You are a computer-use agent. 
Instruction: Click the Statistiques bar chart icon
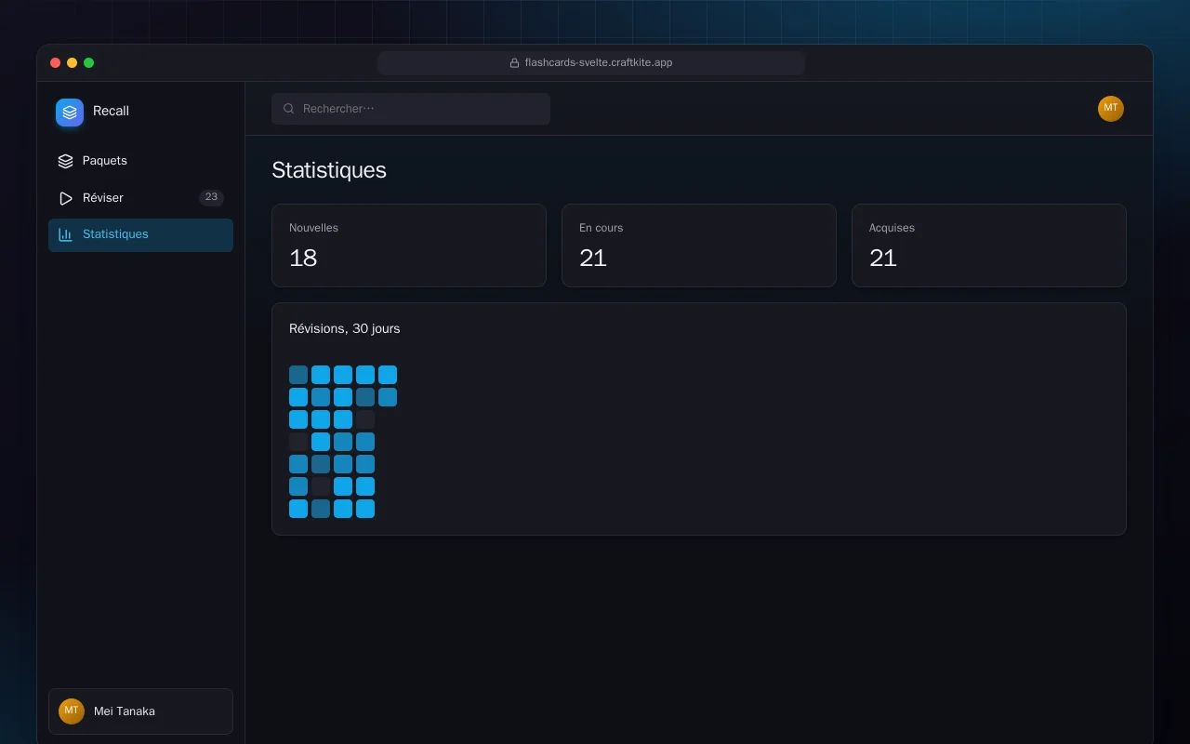click(65, 234)
